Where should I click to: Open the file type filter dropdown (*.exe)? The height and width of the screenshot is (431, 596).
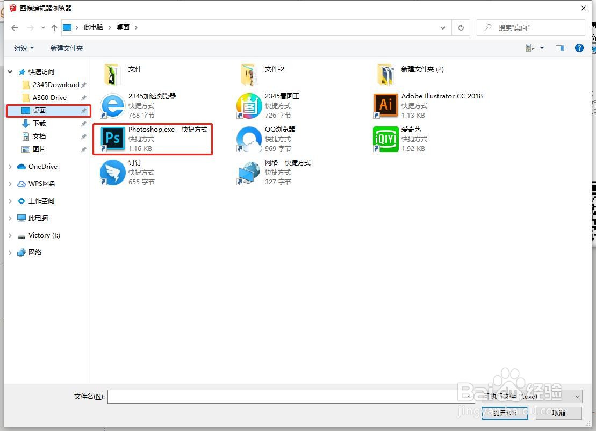pyautogui.click(x=532, y=397)
